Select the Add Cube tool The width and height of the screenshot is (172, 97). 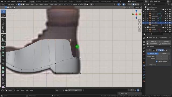click(3, 44)
